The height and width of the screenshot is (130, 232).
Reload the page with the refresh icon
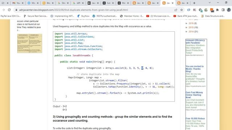[9, 10]
